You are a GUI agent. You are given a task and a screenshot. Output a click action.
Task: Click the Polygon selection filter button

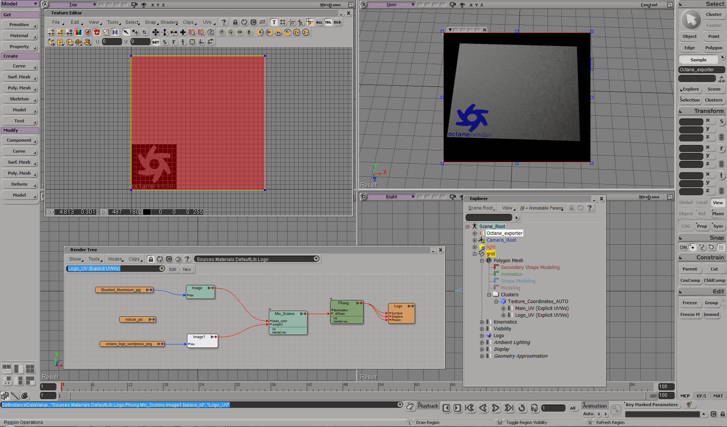coord(713,48)
